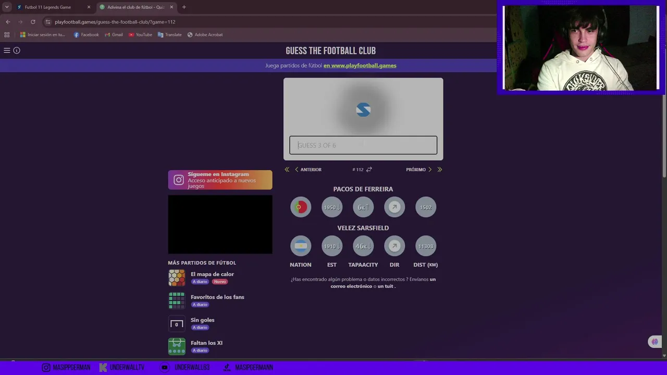The height and width of the screenshot is (375, 667).
Task: Click the 1950 established hint circle
Action: pos(332,207)
